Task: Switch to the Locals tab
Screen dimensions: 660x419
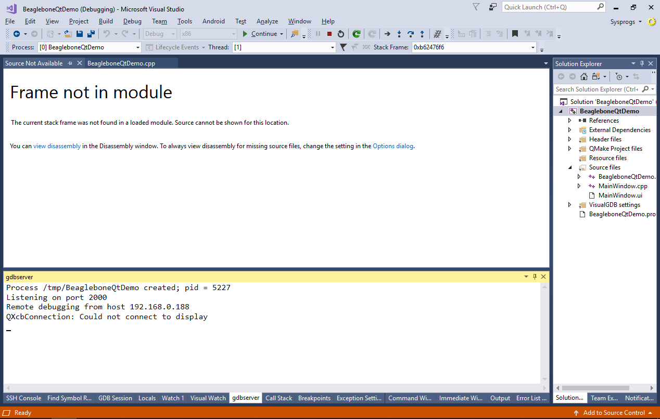Action: 147,398
